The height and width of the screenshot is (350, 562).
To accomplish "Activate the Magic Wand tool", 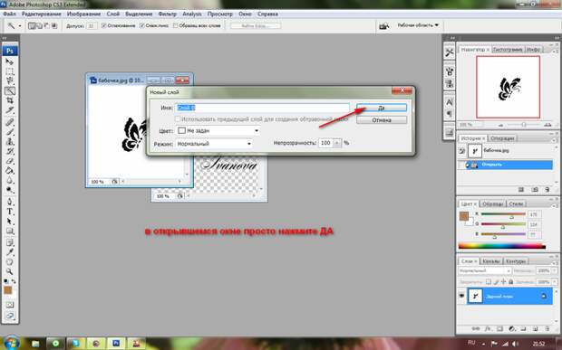I will (10, 91).
